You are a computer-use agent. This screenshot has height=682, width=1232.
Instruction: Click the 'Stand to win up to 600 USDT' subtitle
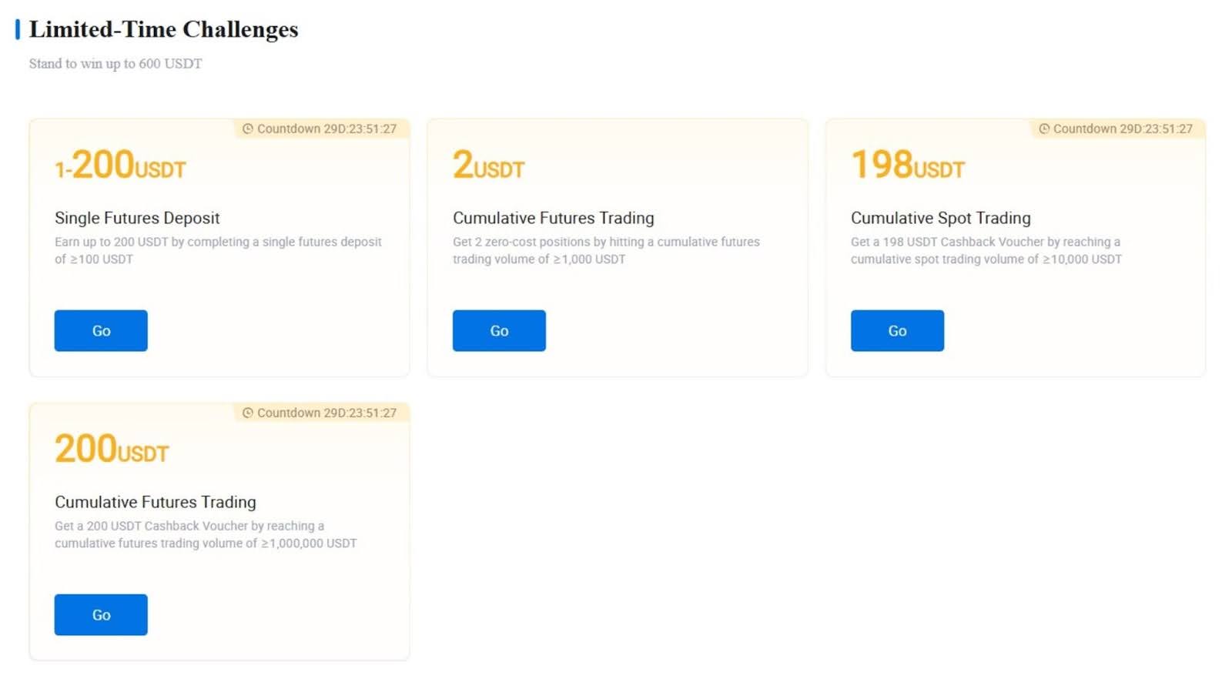(x=115, y=64)
